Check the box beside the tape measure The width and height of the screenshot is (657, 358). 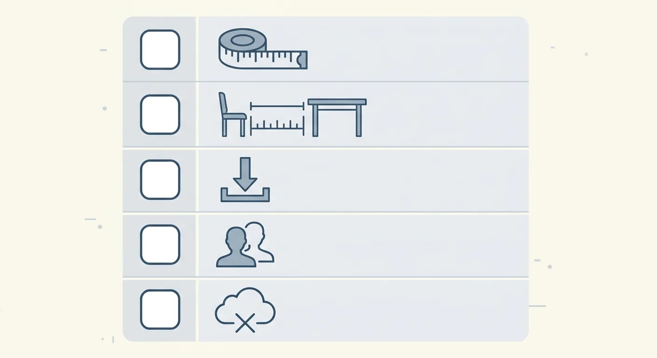tap(160, 49)
